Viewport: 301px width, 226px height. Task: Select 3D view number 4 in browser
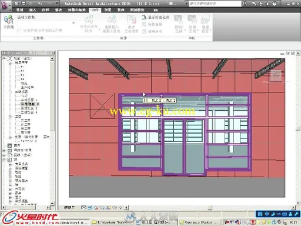tap(29, 112)
